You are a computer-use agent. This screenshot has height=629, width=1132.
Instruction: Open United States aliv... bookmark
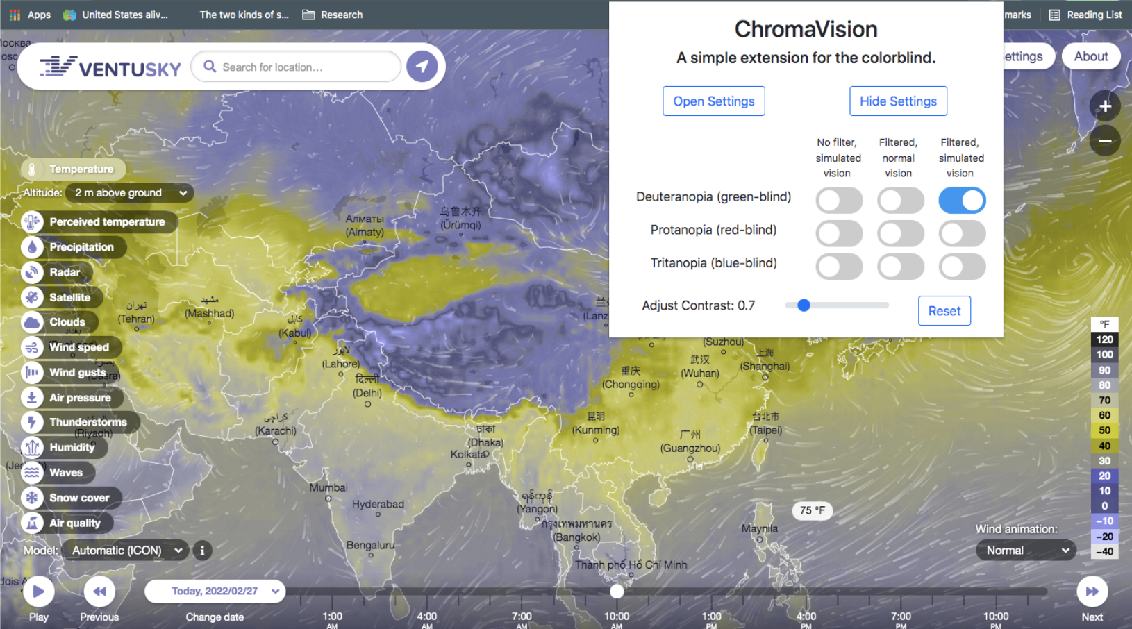tap(116, 15)
